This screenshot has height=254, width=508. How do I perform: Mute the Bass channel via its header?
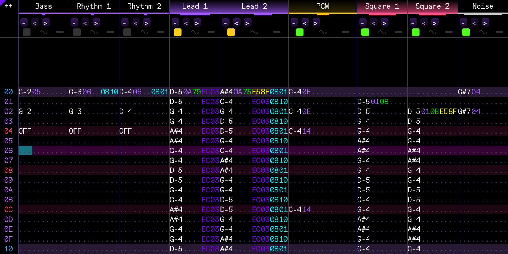click(x=44, y=6)
